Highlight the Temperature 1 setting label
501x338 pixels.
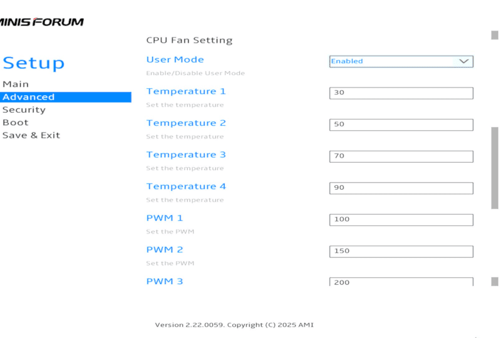pyautogui.click(x=186, y=91)
